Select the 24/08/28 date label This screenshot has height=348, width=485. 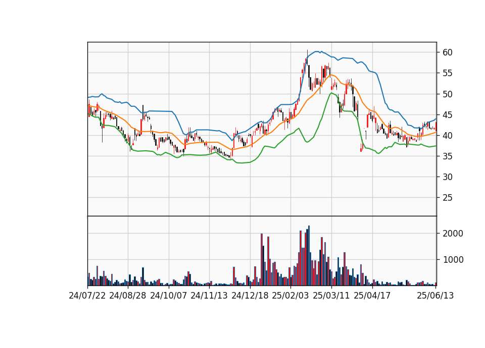[128, 296]
